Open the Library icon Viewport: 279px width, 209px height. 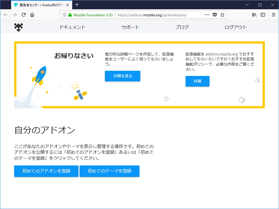(x=254, y=15)
